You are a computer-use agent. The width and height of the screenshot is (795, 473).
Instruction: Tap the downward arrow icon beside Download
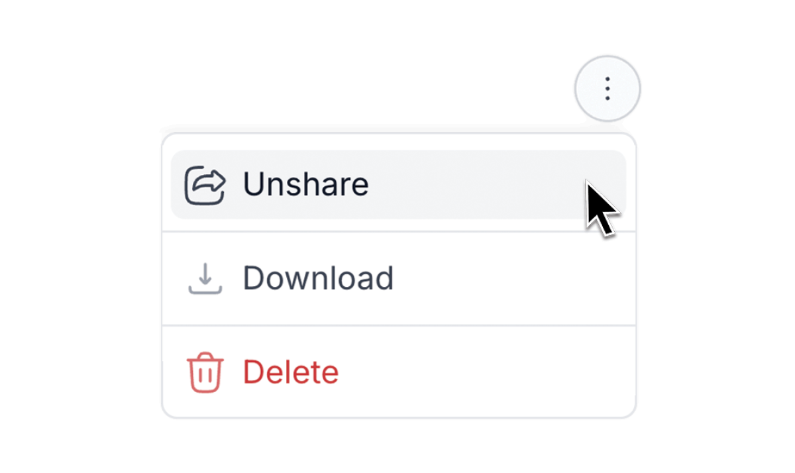click(205, 278)
